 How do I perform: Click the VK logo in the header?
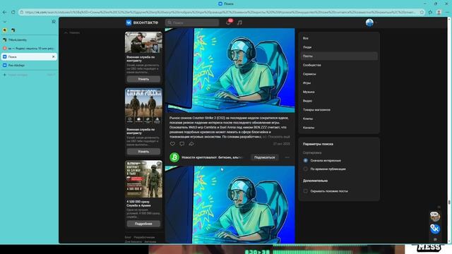[142, 23]
